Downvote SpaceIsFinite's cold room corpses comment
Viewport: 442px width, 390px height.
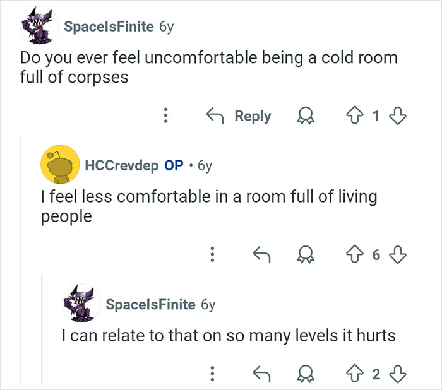click(x=397, y=116)
